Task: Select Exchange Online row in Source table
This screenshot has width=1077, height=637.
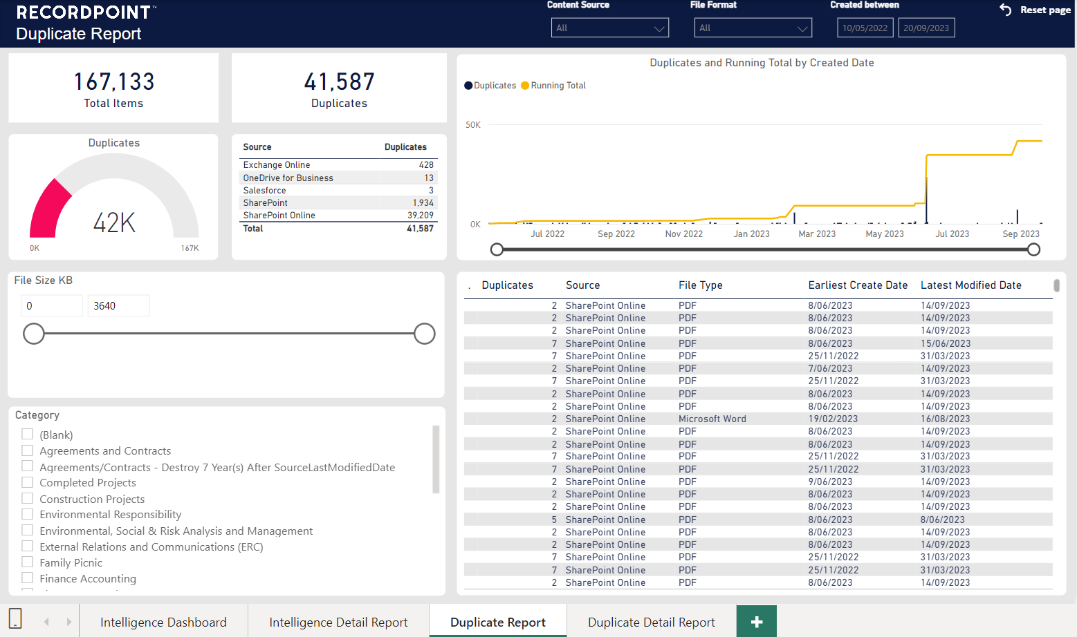Action: [338, 165]
